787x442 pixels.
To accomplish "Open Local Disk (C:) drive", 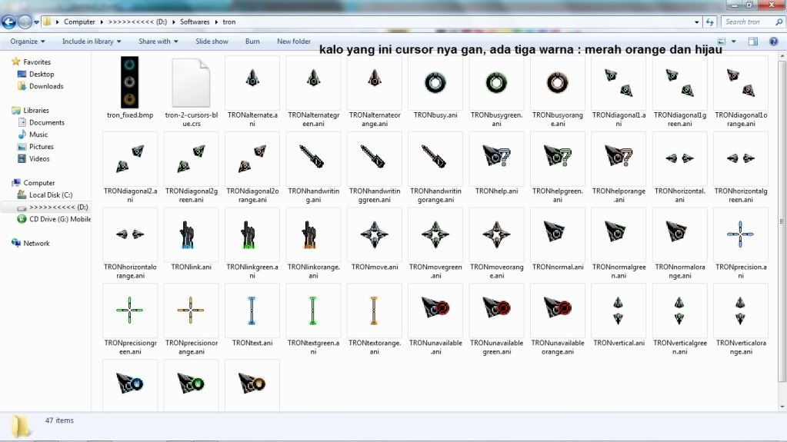I will (x=50, y=194).
